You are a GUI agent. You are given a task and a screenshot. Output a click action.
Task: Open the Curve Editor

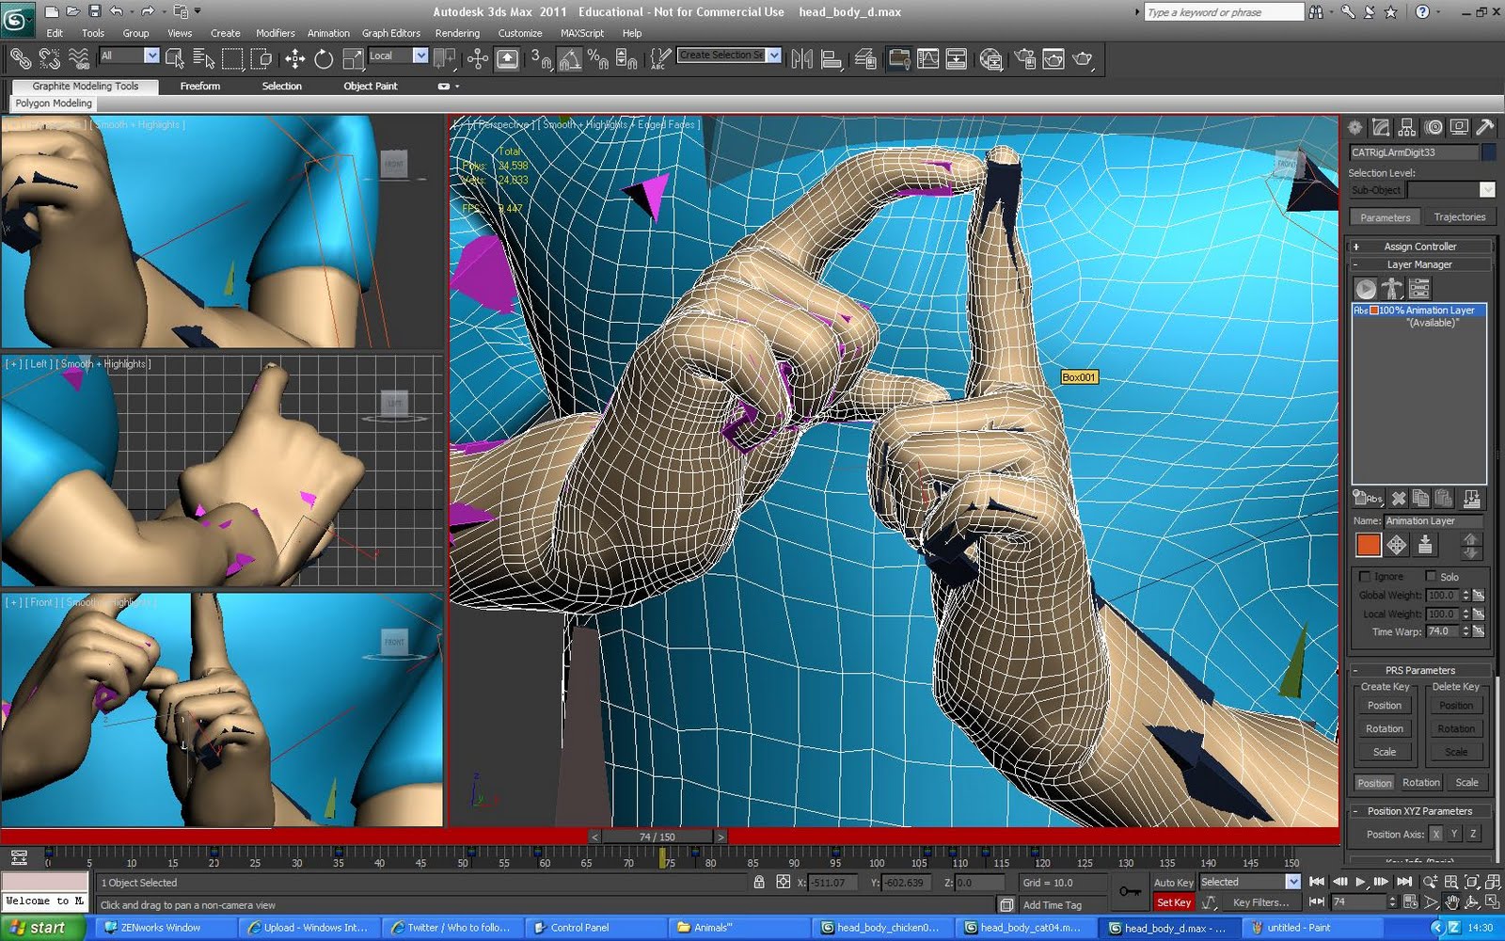[927, 58]
